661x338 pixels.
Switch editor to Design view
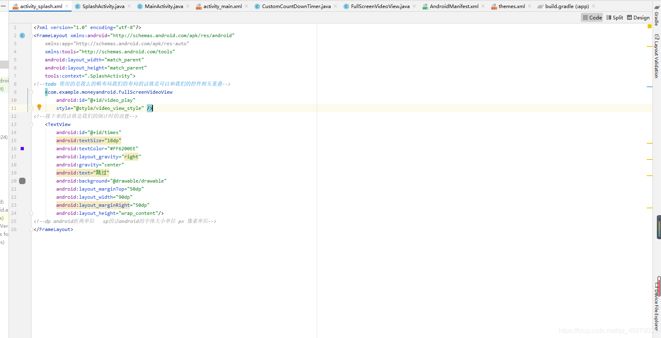638,17
